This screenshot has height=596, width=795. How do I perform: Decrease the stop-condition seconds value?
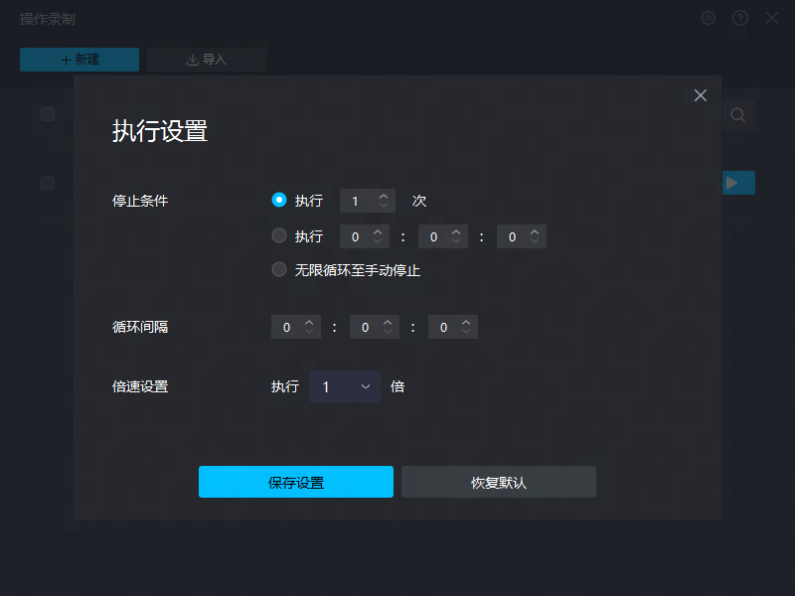(x=535, y=240)
